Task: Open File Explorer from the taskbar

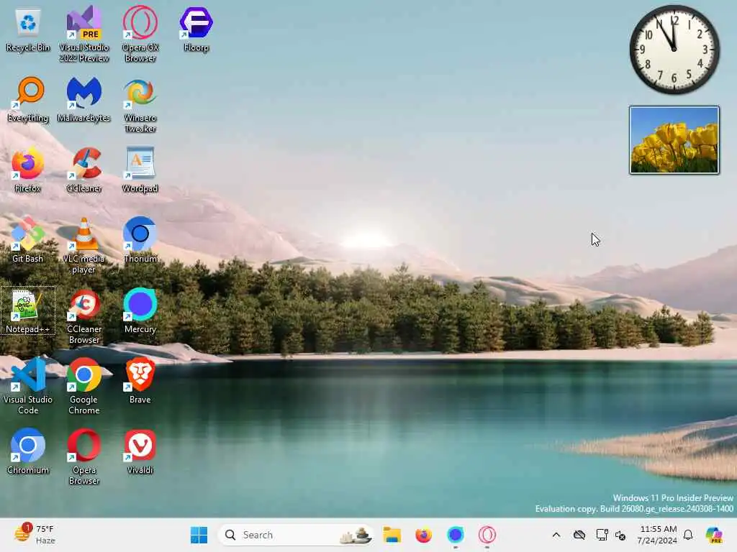Action: 392,535
